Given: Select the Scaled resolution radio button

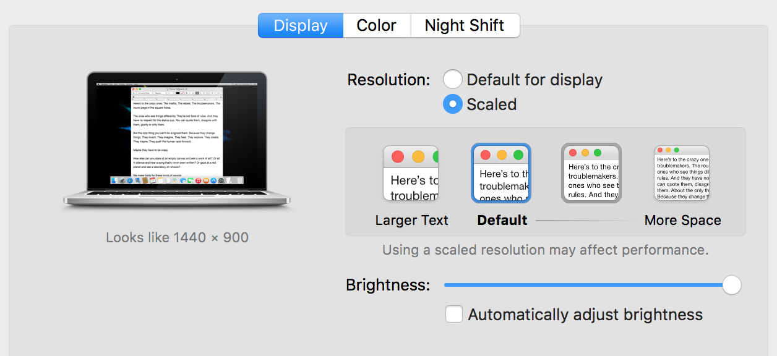Looking at the screenshot, I should click(452, 104).
